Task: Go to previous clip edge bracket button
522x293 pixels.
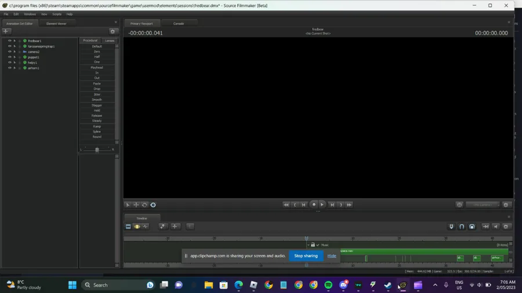Action: 295,205
